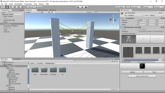Open the Layers dropdown
The height and width of the screenshot is (93, 165).
[x=148, y=7]
